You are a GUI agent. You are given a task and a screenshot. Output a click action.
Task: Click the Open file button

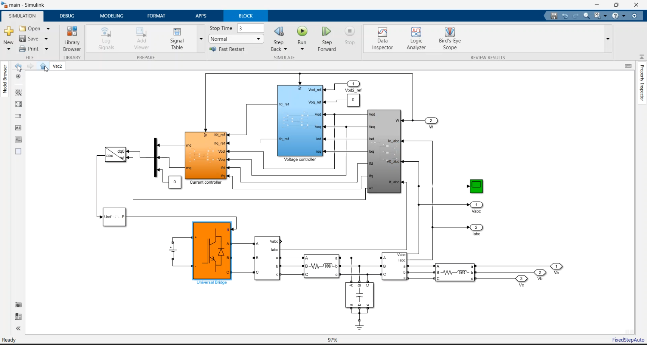pos(30,29)
